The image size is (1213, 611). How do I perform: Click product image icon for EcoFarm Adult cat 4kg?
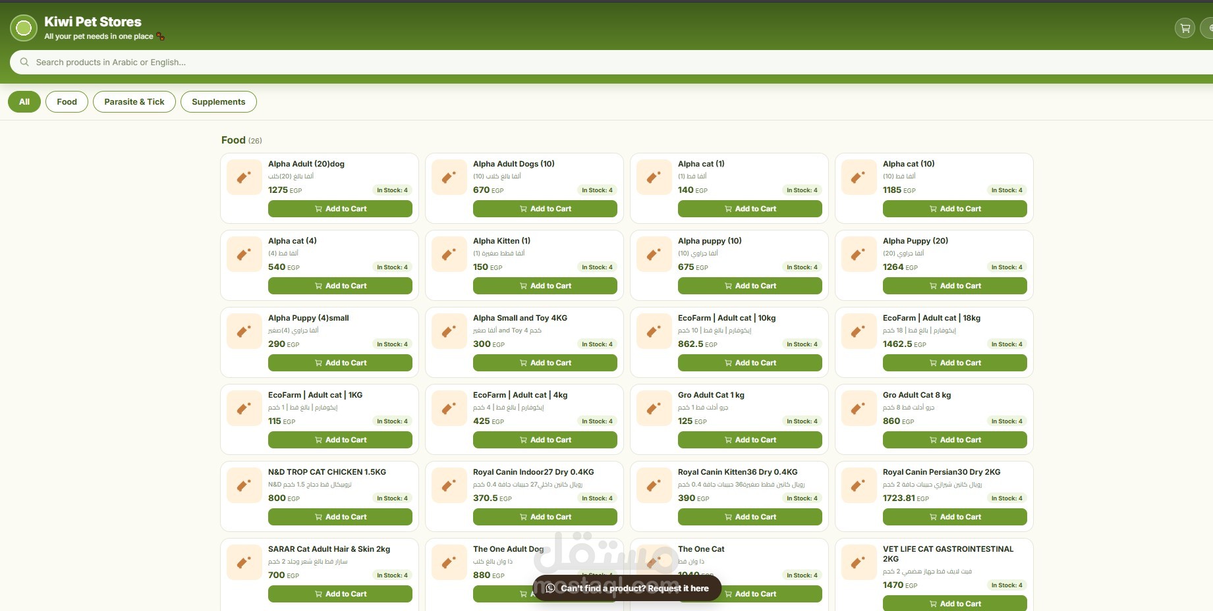(449, 408)
